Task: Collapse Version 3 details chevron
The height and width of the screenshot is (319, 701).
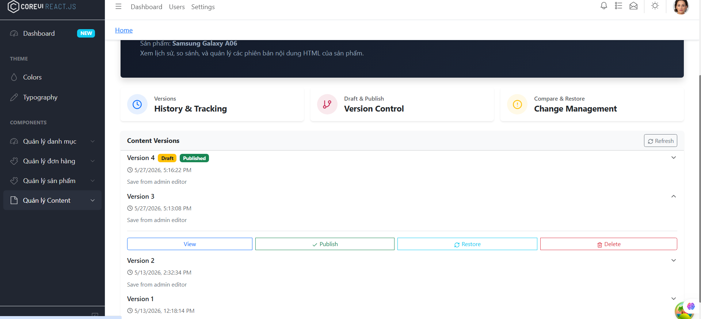Action: [x=674, y=197]
